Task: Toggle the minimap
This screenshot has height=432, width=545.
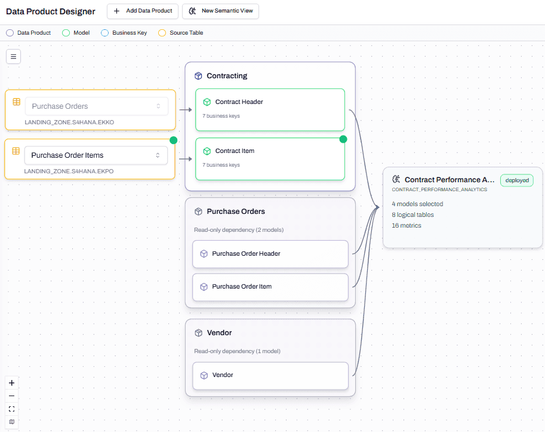Action: [x=11, y=422]
